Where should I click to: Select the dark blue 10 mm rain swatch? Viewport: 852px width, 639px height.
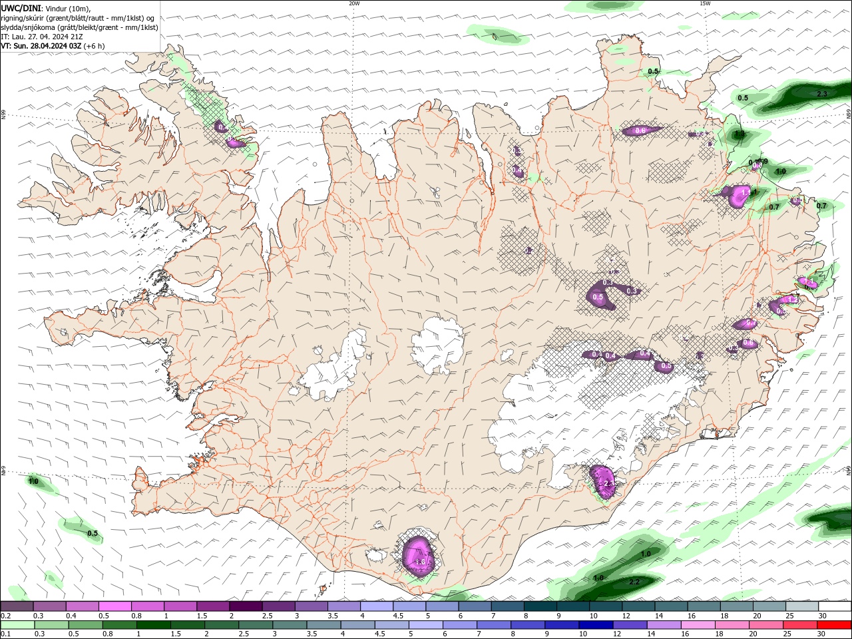[595, 625]
